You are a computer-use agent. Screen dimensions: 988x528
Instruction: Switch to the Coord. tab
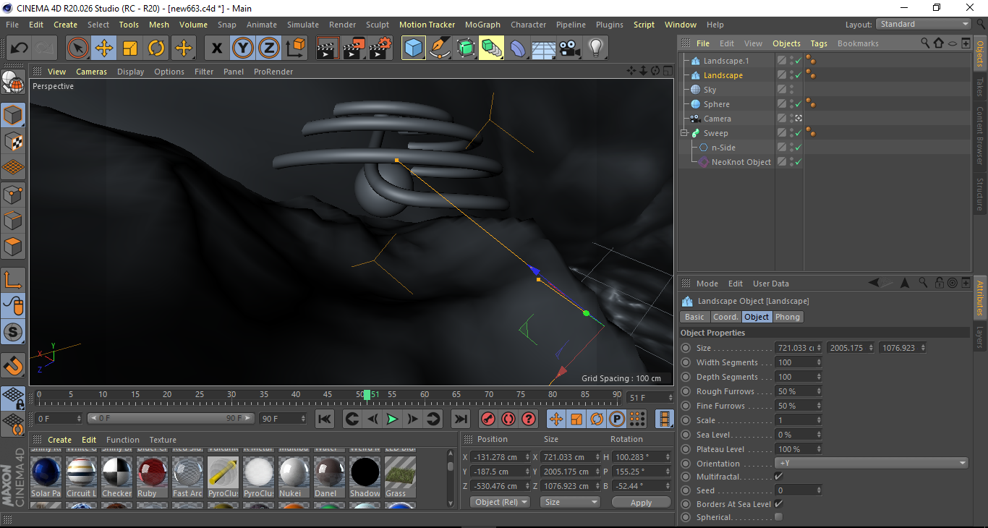(x=725, y=317)
